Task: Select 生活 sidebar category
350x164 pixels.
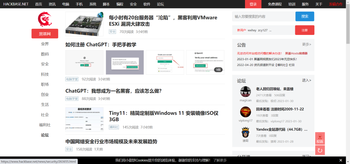Action: [45, 104]
